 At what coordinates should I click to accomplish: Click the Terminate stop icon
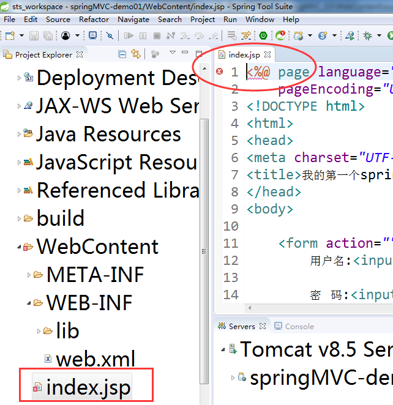pos(157,35)
